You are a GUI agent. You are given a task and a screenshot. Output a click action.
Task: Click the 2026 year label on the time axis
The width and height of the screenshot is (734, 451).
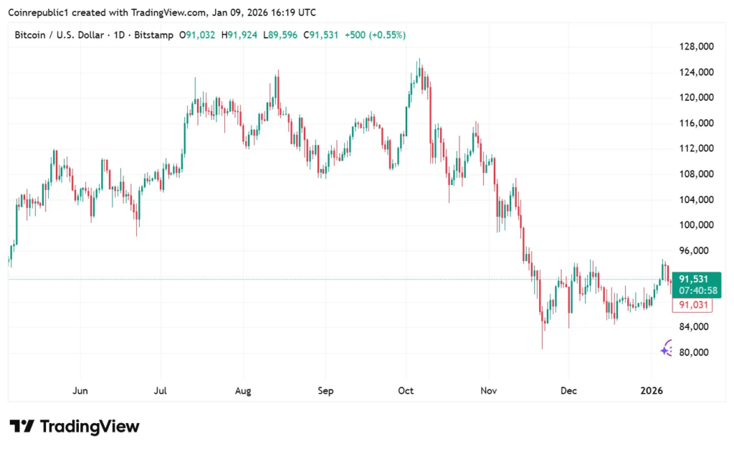pyautogui.click(x=651, y=391)
